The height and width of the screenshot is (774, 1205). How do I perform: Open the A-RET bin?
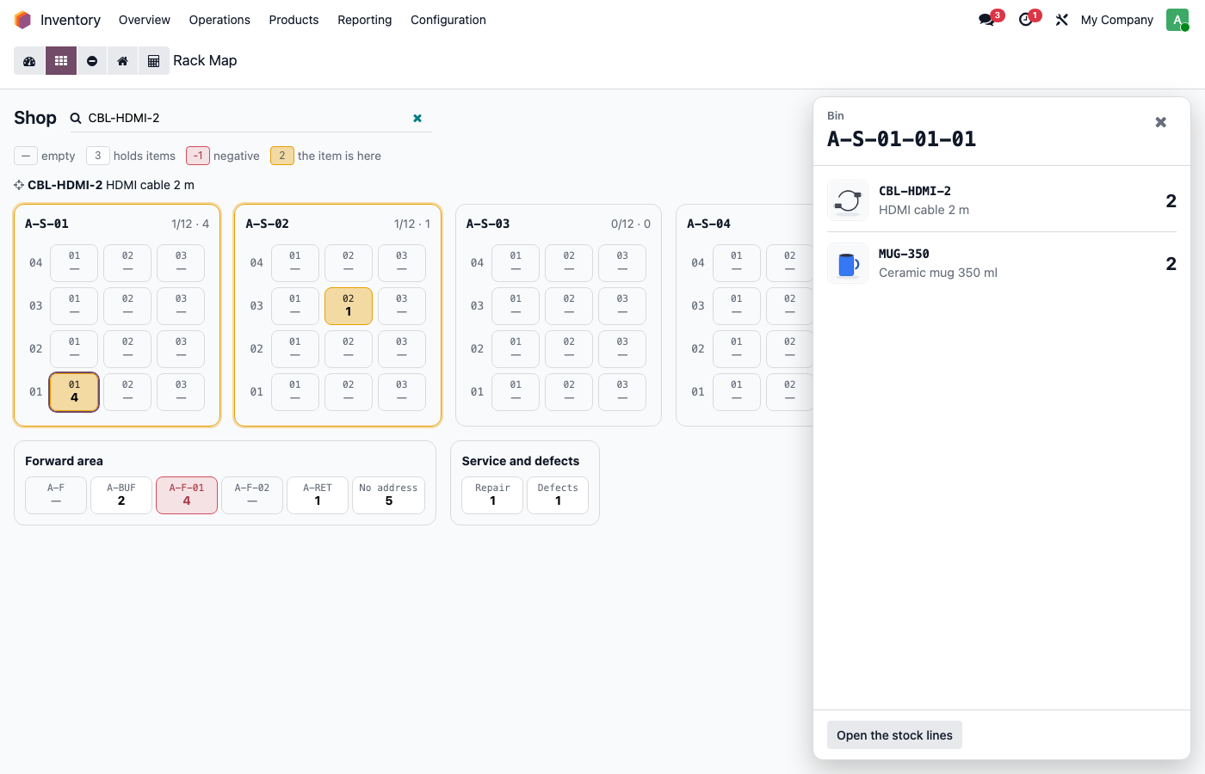click(318, 494)
